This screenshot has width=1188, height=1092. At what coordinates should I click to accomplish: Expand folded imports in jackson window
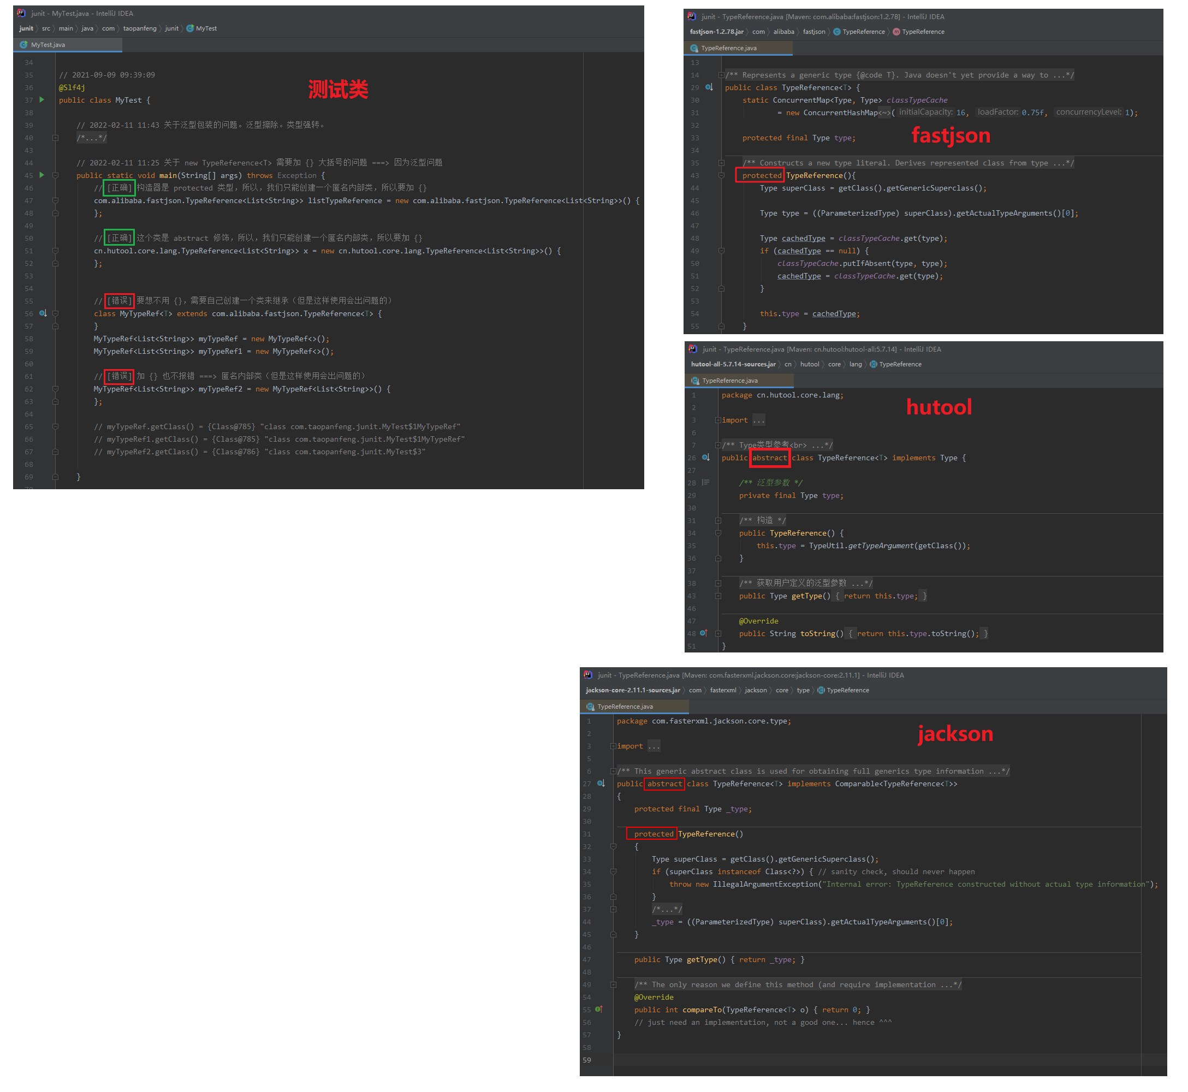[613, 746]
